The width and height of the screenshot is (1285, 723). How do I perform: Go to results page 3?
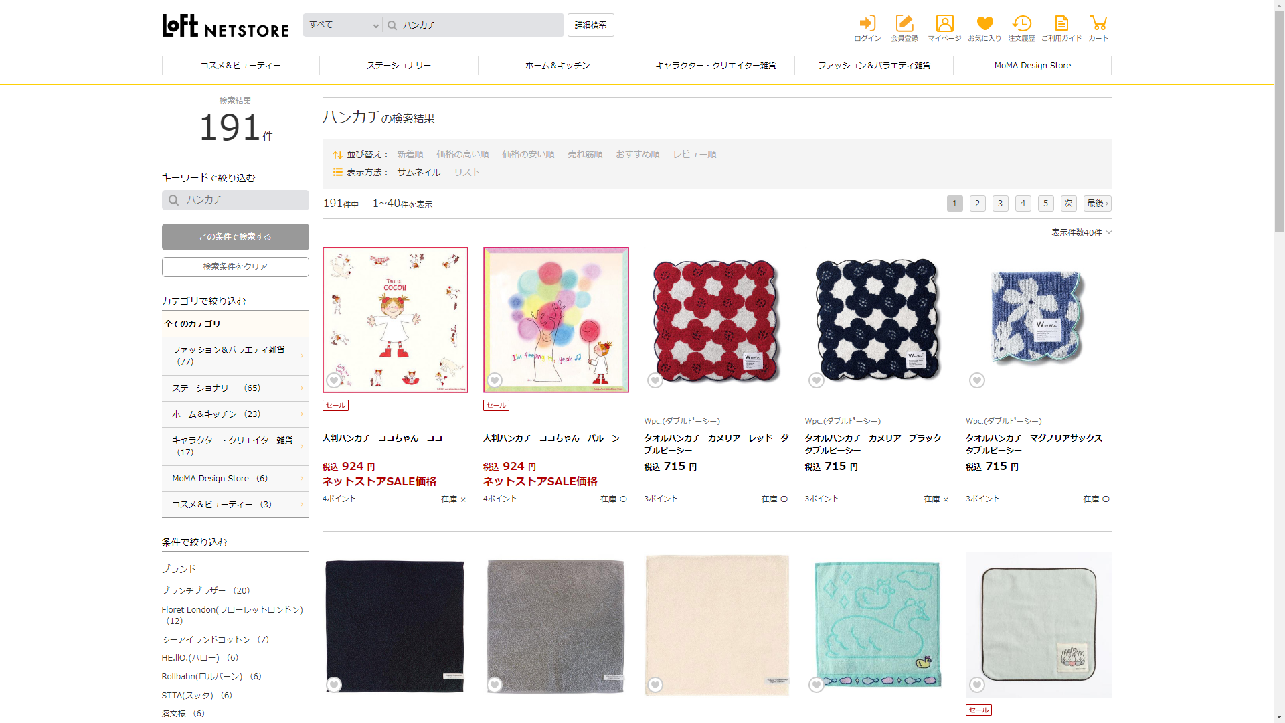(1000, 204)
